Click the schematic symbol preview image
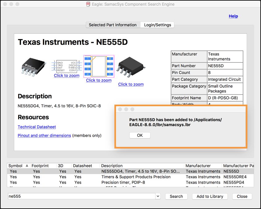261x209 pixels. point(66,66)
